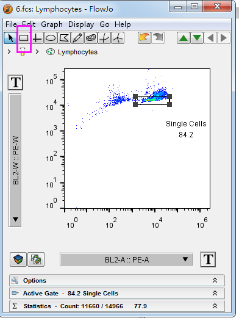Click the orange undo arrow

pos(144,38)
